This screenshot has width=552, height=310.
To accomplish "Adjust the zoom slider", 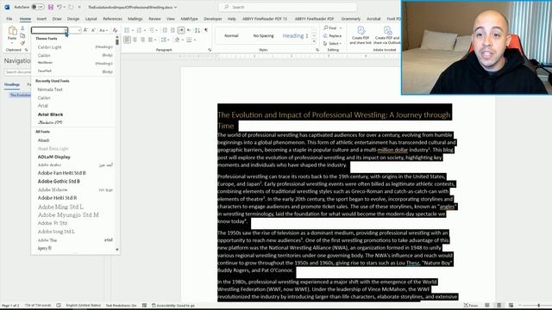I will point(538,306).
